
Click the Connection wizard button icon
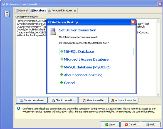(21, 101)
